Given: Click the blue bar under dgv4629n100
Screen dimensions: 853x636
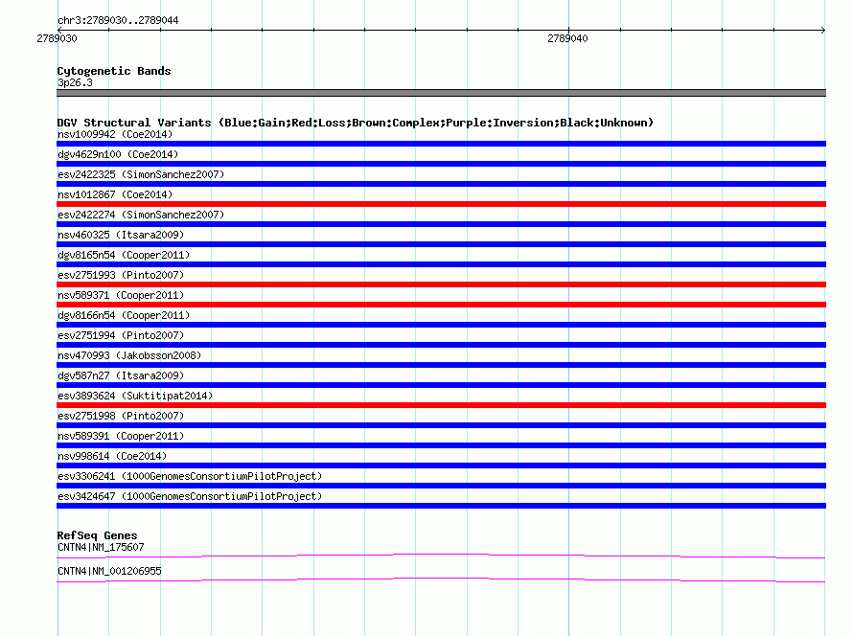Looking at the screenshot, I should coord(441,164).
